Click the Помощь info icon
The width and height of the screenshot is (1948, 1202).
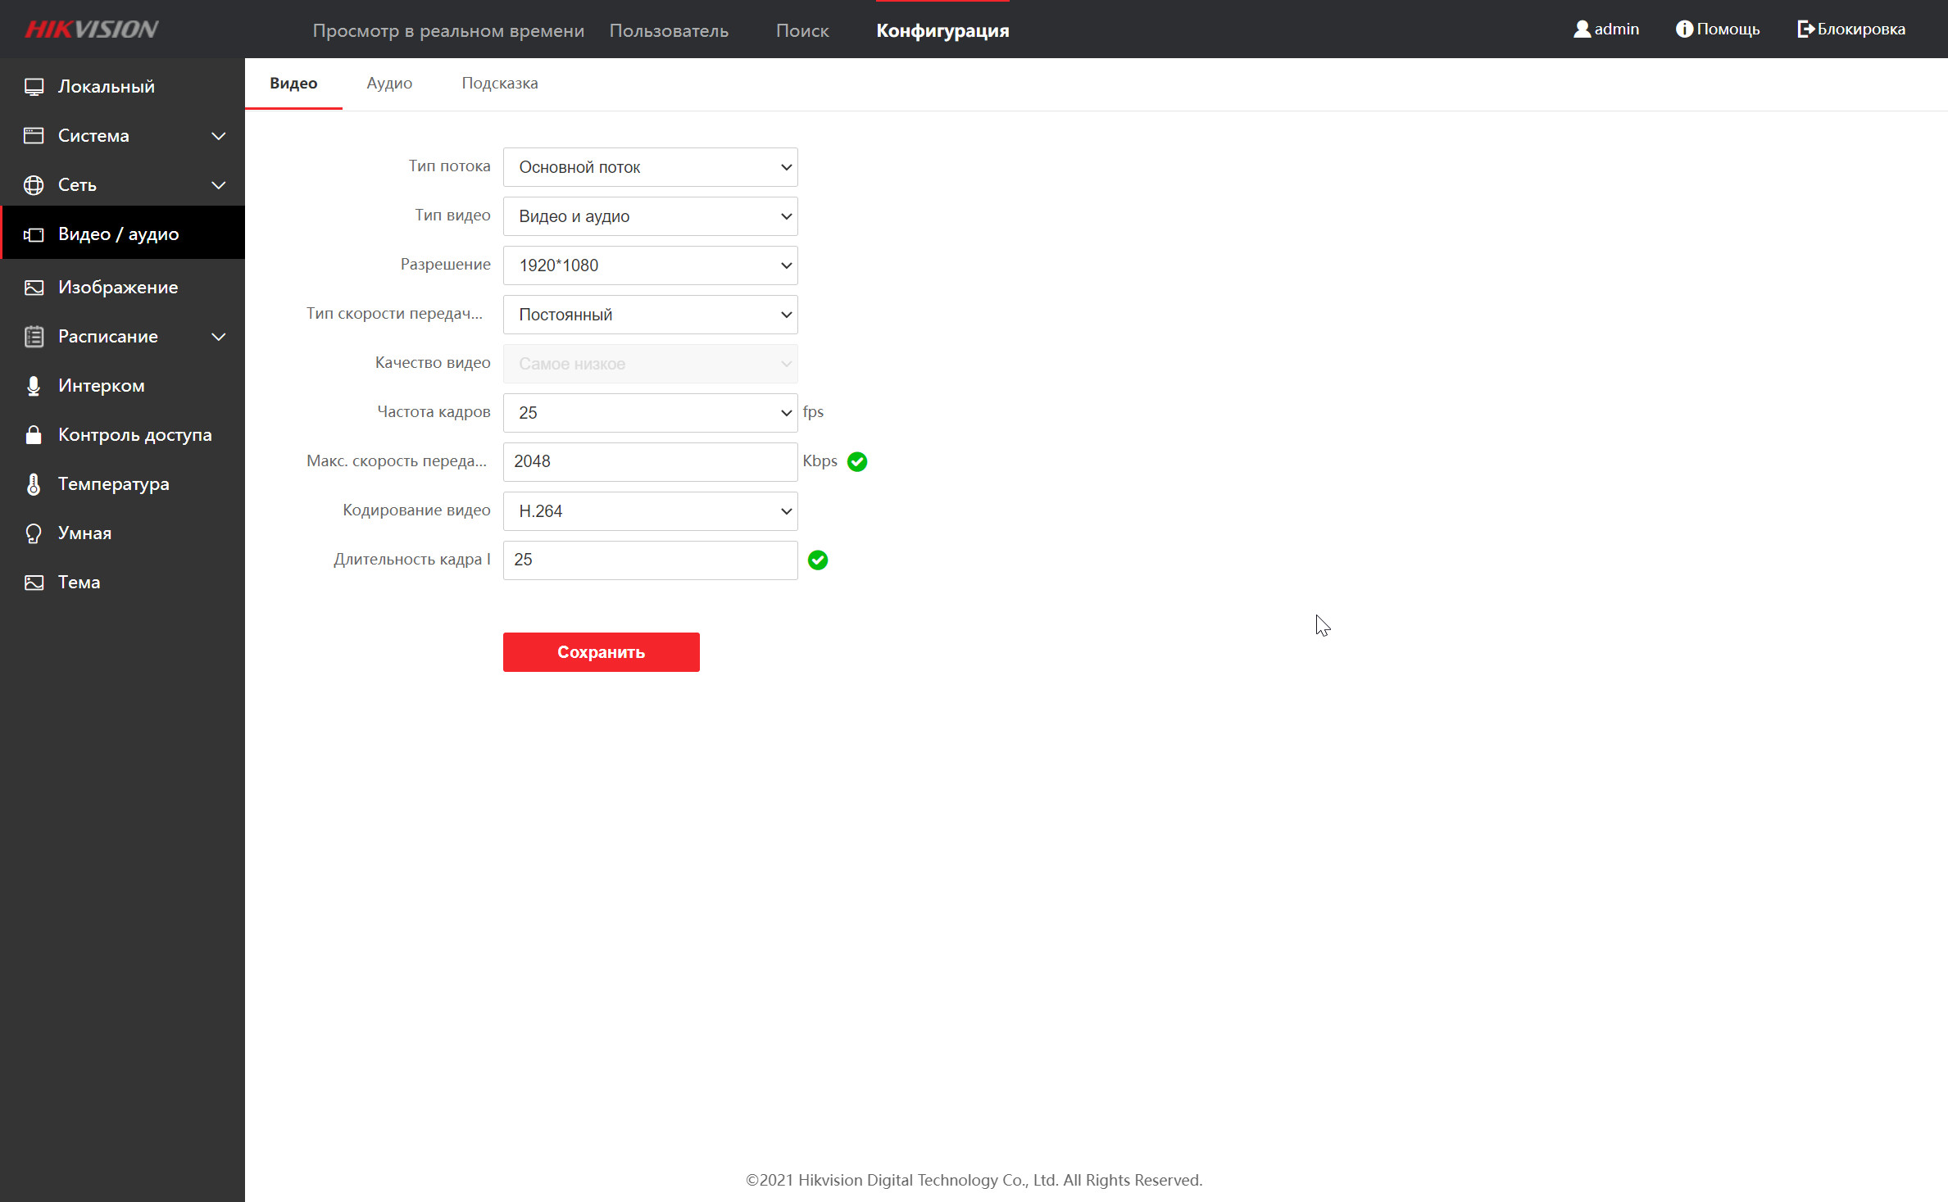(1683, 29)
